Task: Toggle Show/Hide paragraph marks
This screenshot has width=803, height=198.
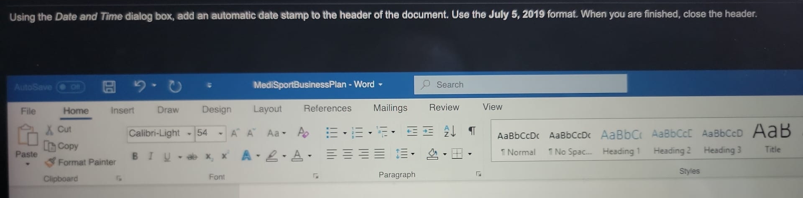Action: tap(472, 131)
